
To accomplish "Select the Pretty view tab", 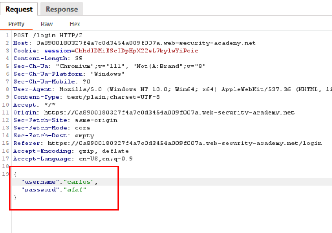I will tap(16, 24).
